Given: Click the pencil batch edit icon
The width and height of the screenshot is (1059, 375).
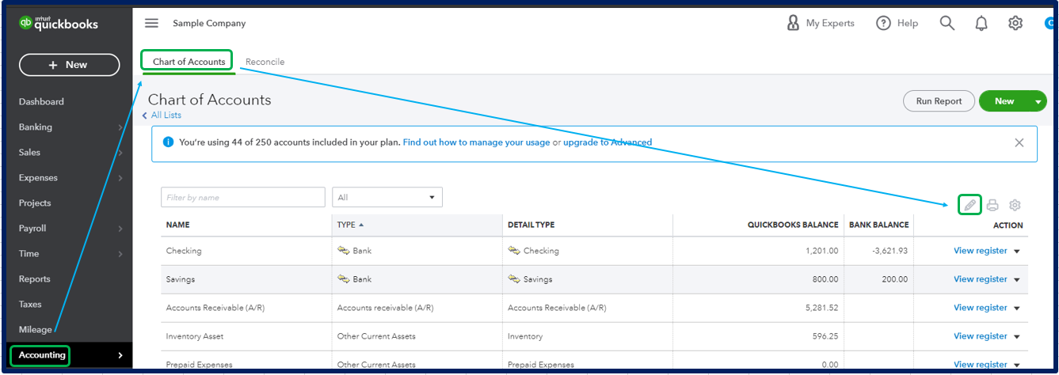Looking at the screenshot, I should 969,205.
